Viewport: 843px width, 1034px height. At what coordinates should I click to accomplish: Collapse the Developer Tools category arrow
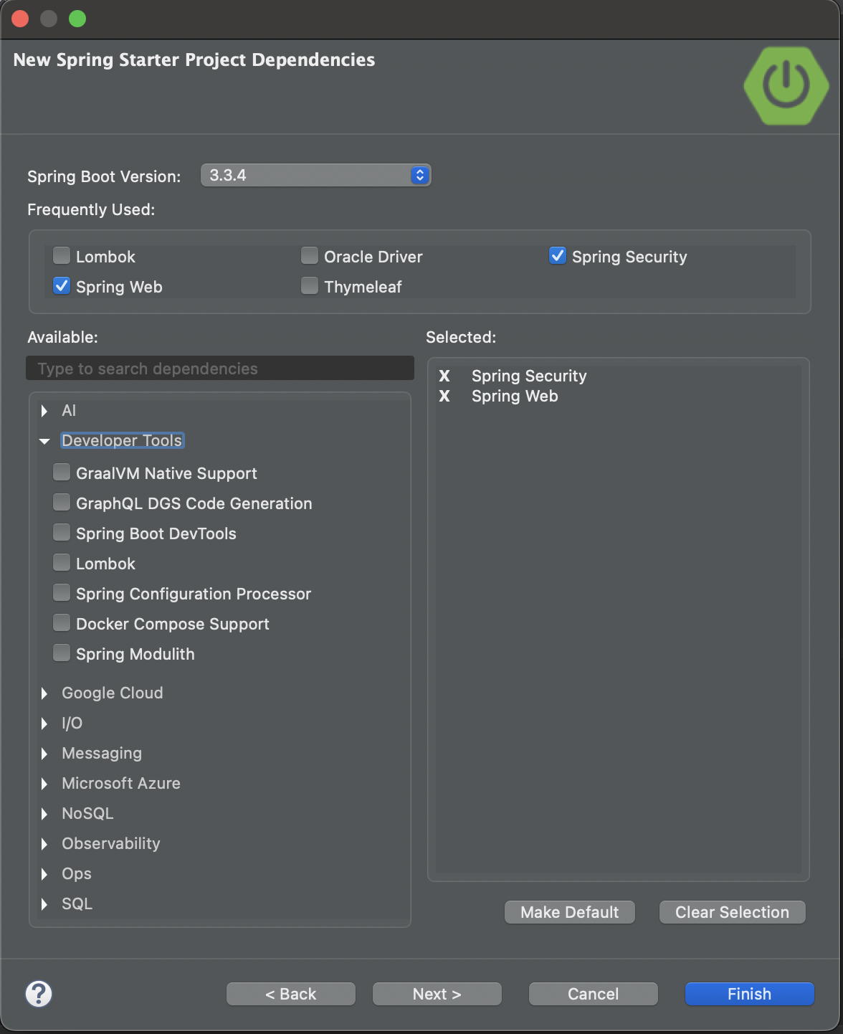click(44, 441)
